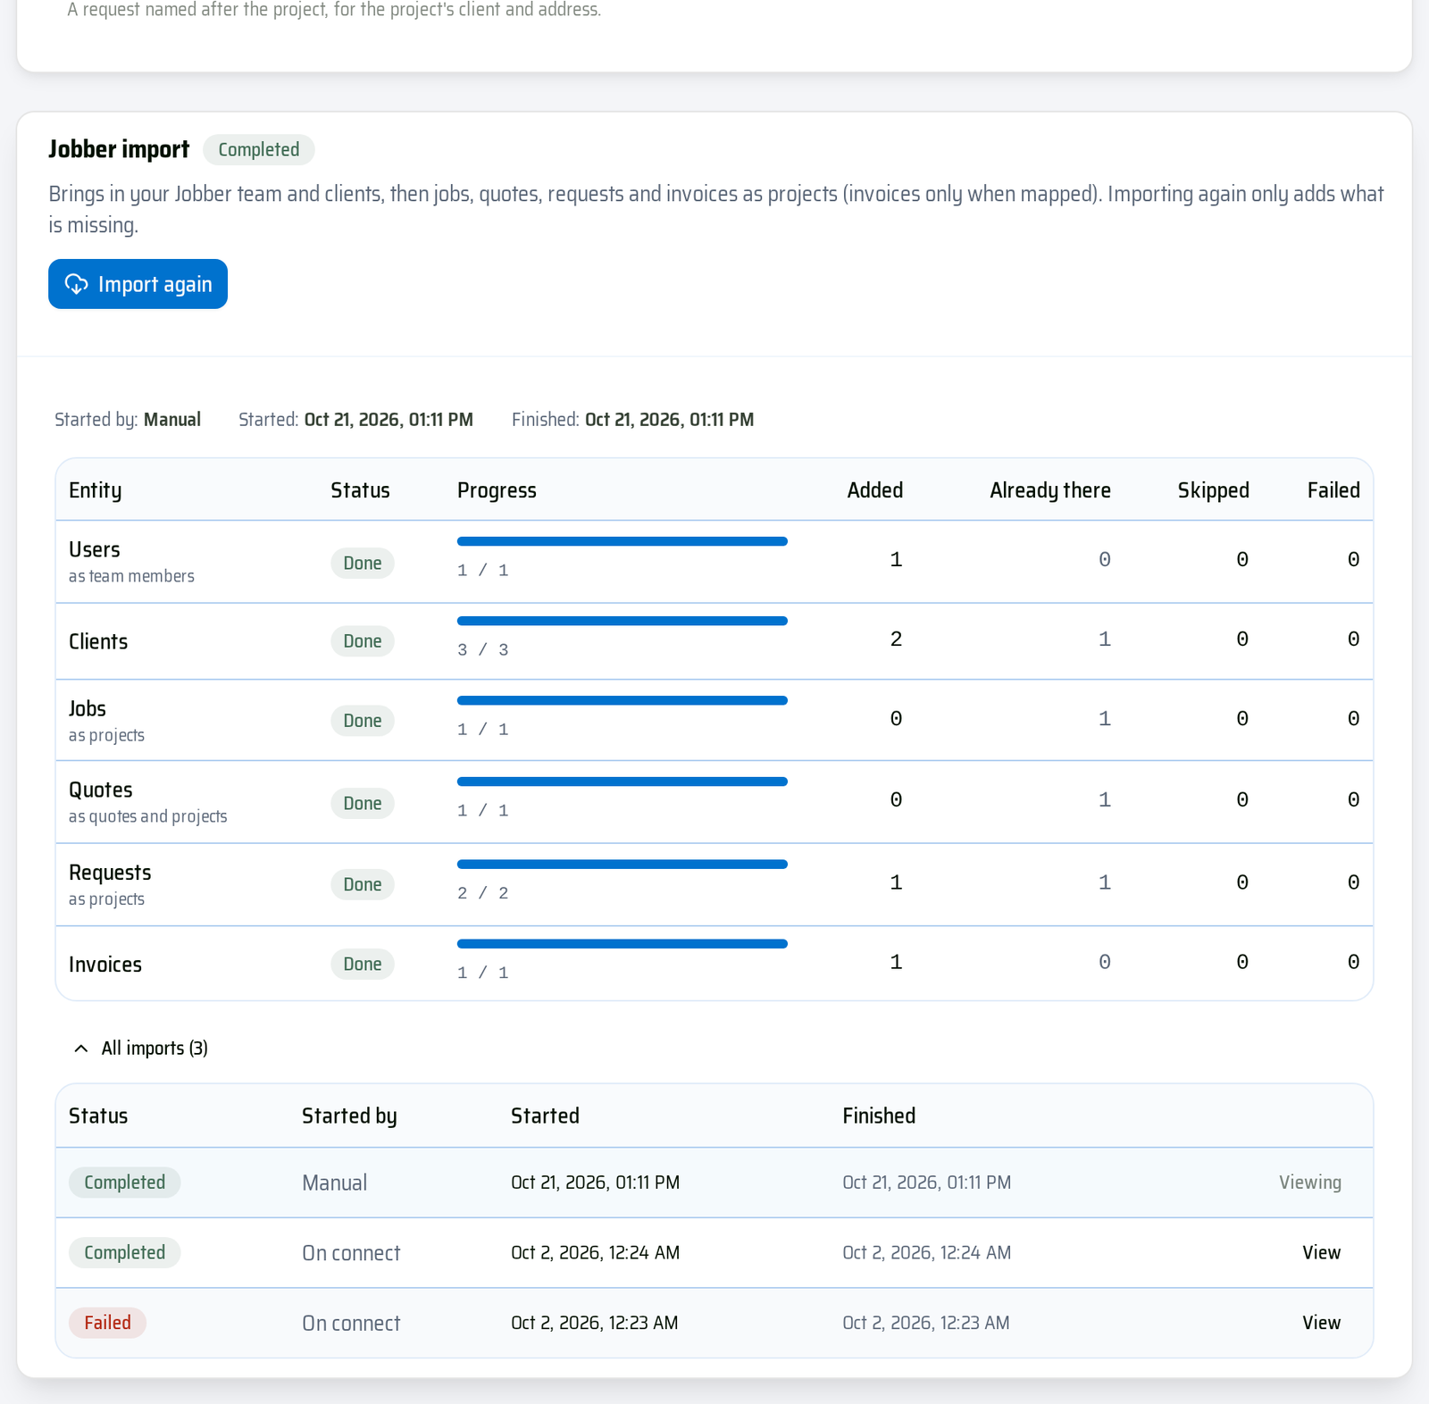Click the Done badge in the Invoices row
The width and height of the screenshot is (1429, 1404).
coord(363,965)
